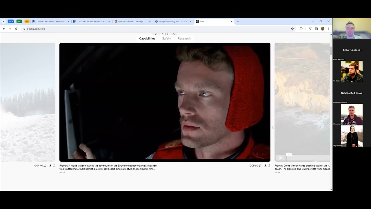
Task: Select Yelyzaveta Filsun's video tile
Action: tap(352, 136)
